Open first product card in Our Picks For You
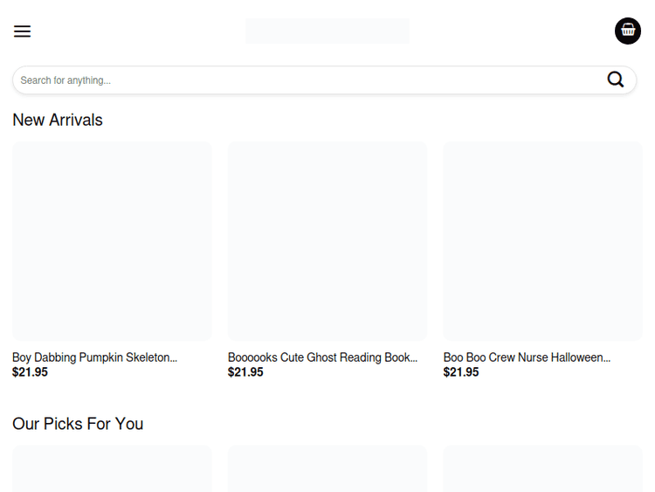Screen dimensions: 655x492 click(112, 470)
